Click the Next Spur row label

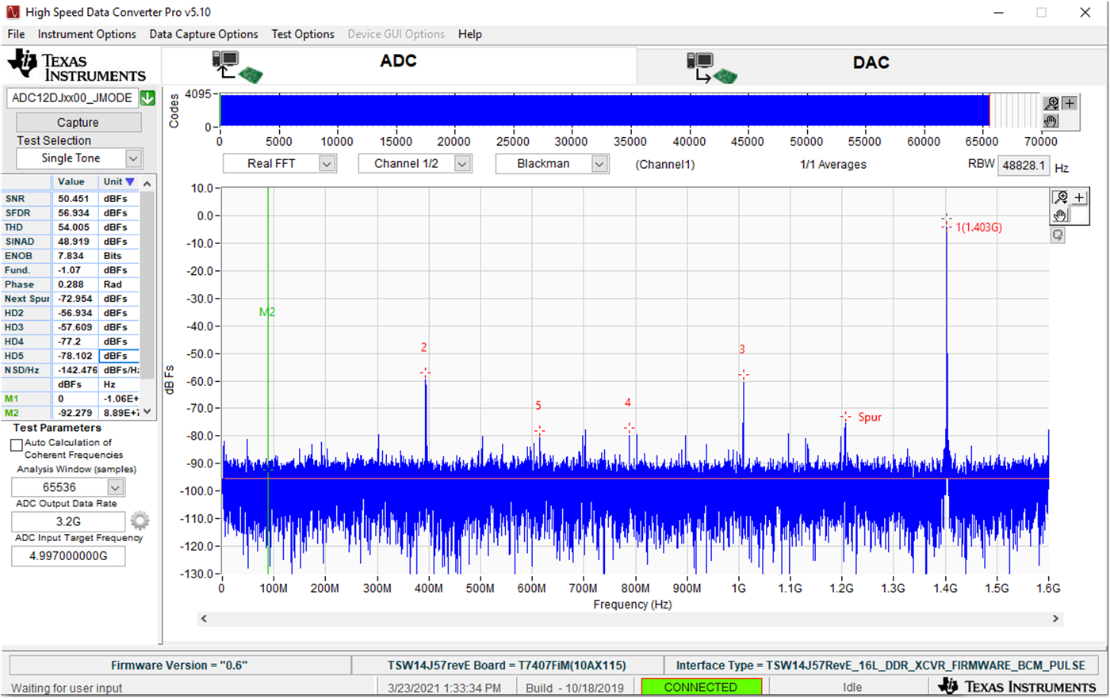[x=27, y=299]
